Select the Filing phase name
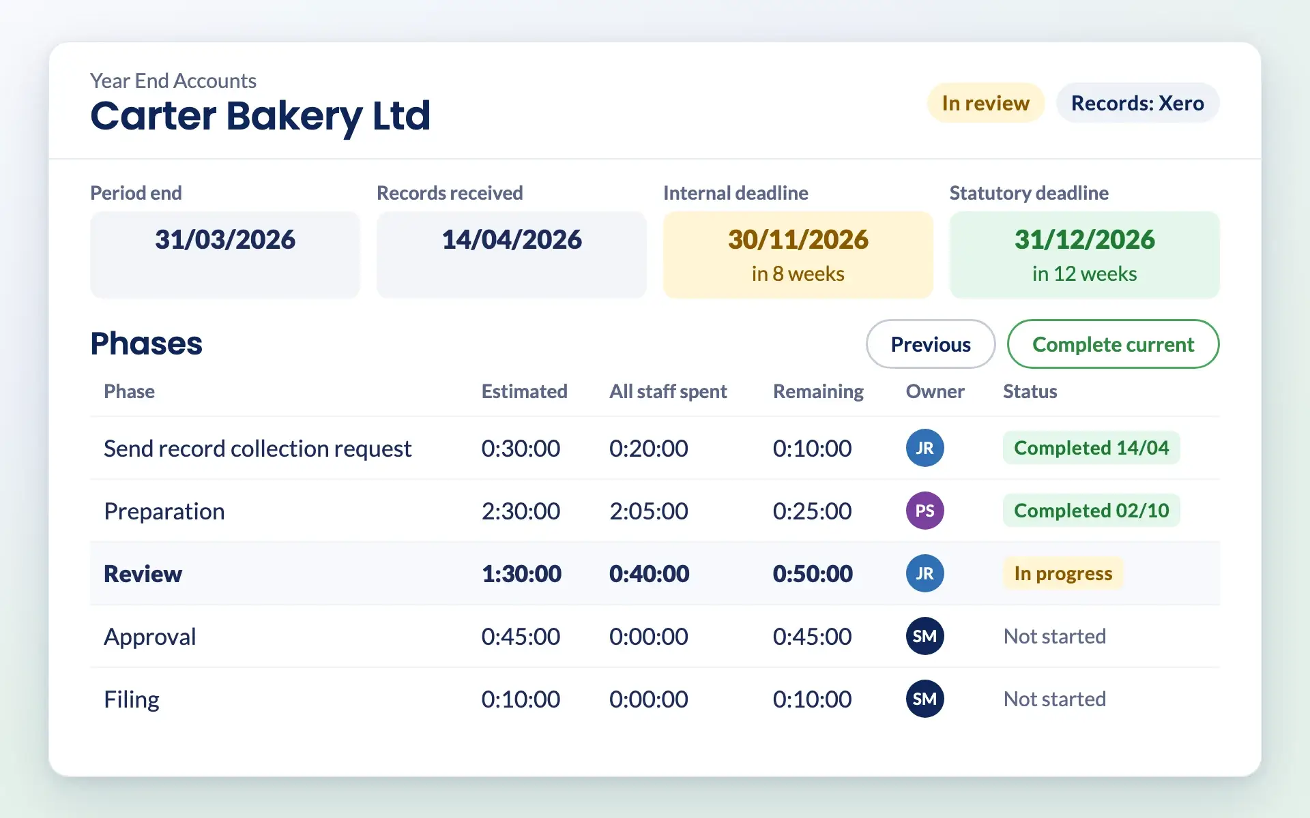 click(132, 699)
